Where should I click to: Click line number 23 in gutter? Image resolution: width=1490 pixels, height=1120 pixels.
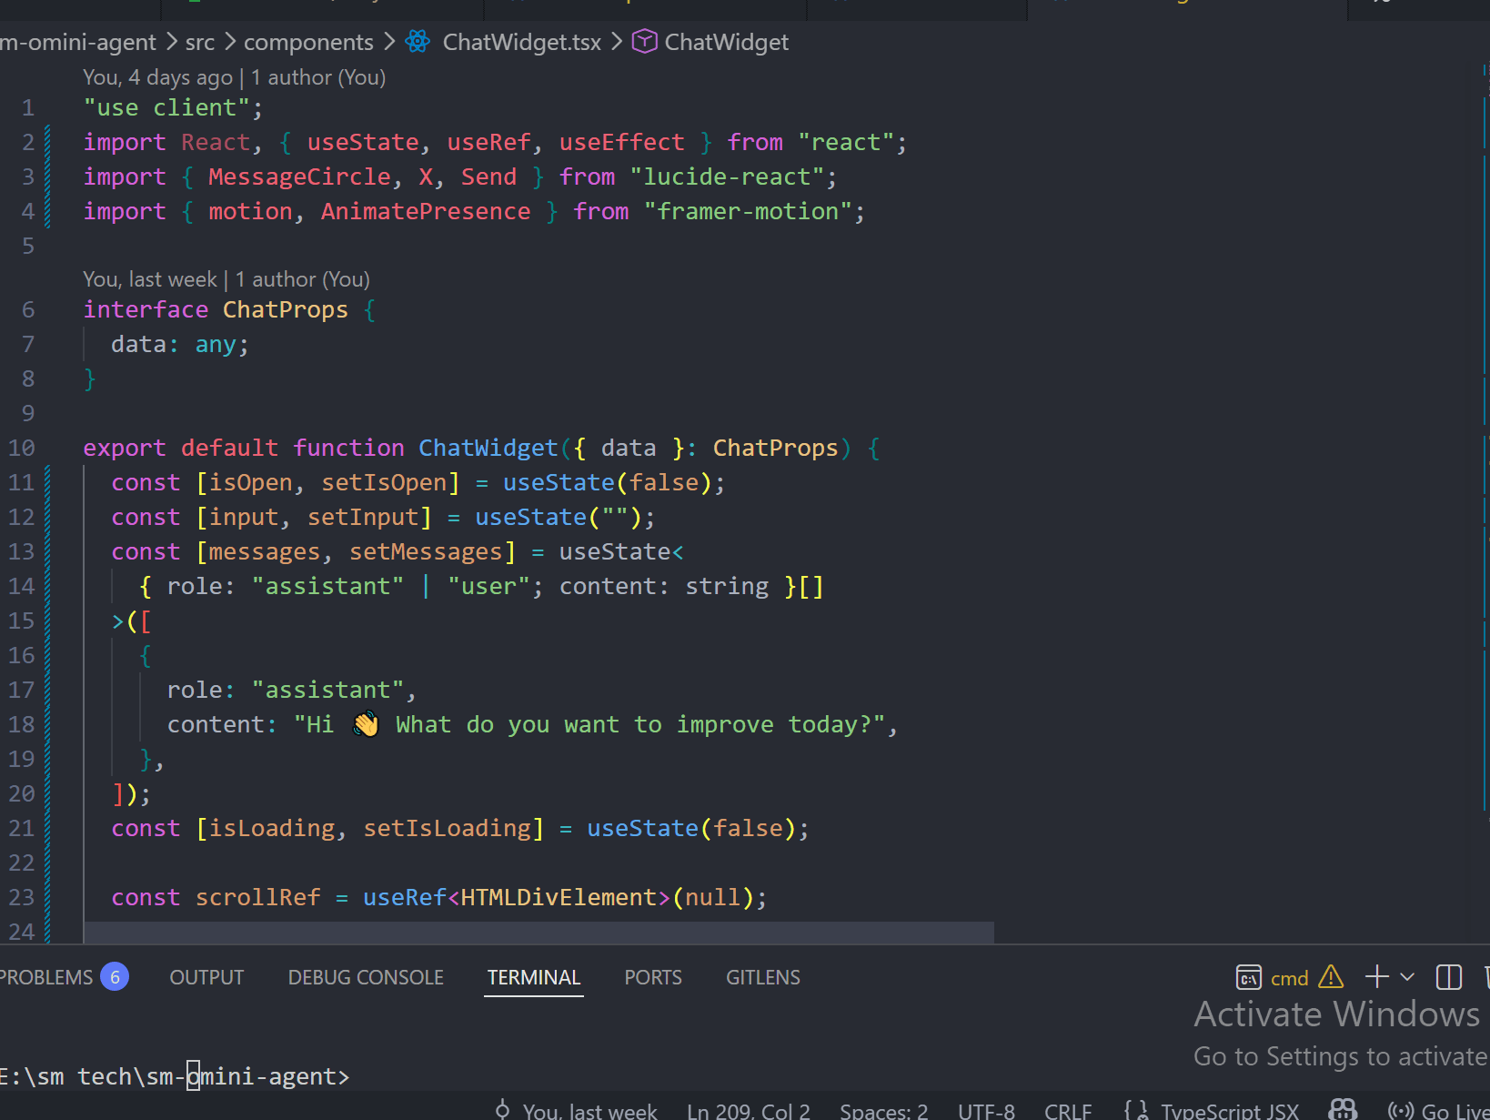[22, 897]
